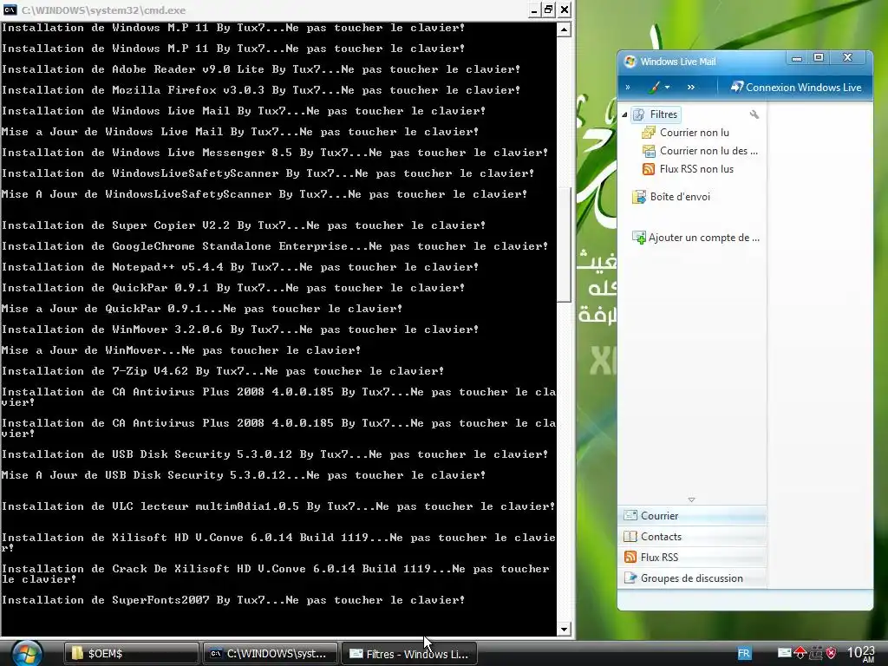Click Ajouter un compte de messagerie link
This screenshot has width=888, height=666.
pyautogui.click(x=696, y=238)
